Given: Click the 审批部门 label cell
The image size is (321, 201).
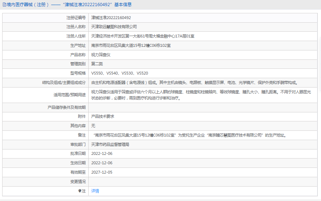Looking at the screenshot, I should click(45, 144).
